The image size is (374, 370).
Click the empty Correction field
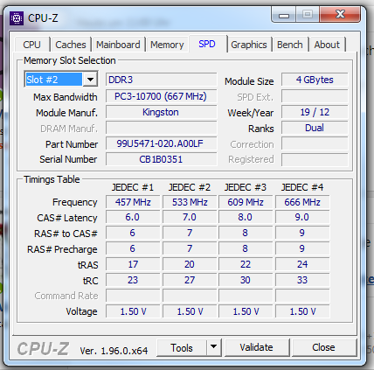(x=315, y=143)
